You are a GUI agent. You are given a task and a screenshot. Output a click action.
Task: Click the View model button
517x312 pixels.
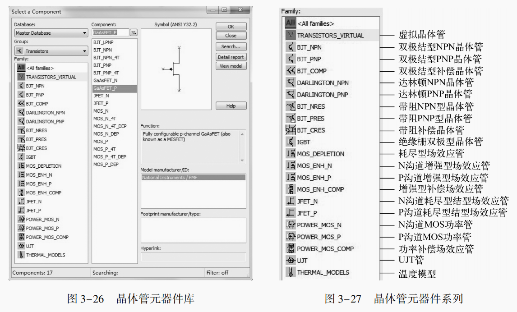tap(231, 66)
